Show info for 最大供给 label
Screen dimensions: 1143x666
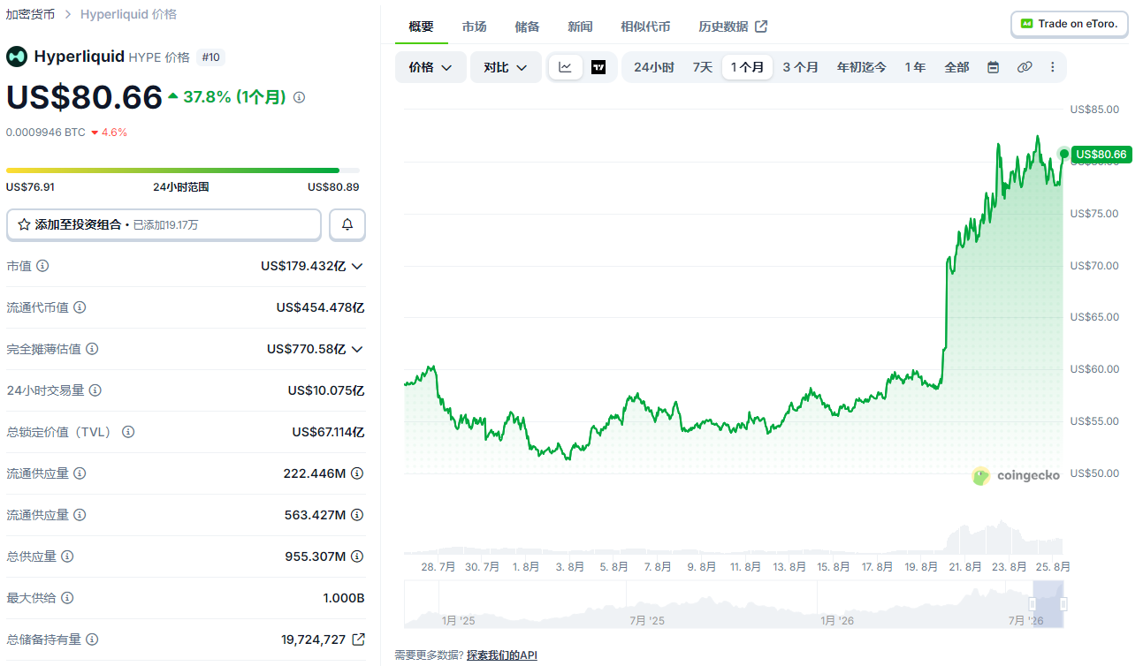tap(67, 598)
